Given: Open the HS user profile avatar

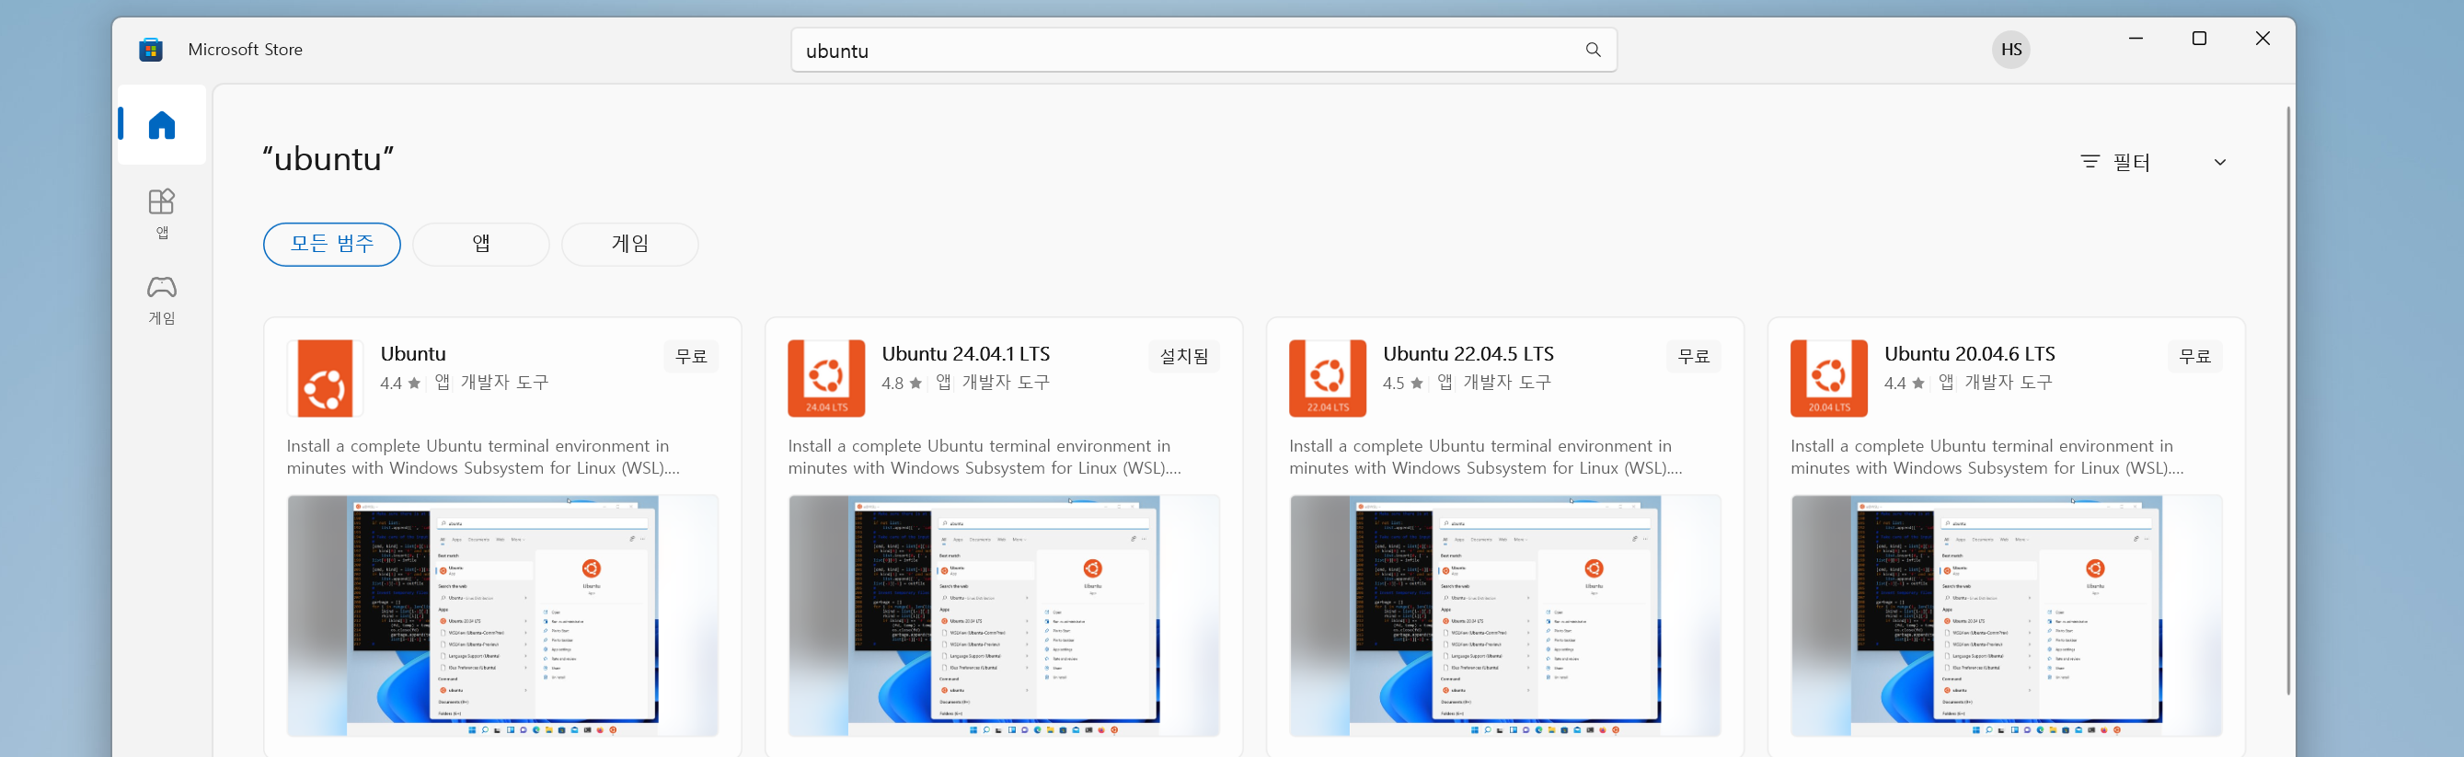Looking at the screenshot, I should (x=2010, y=50).
